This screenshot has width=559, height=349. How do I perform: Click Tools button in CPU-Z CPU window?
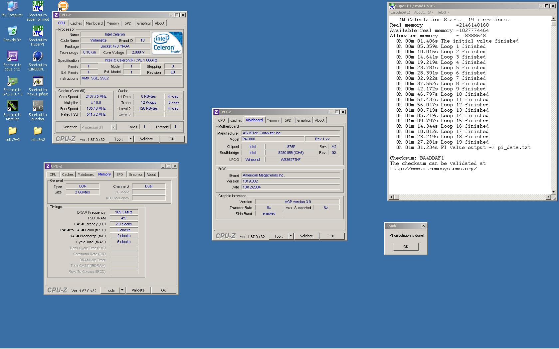(x=119, y=139)
